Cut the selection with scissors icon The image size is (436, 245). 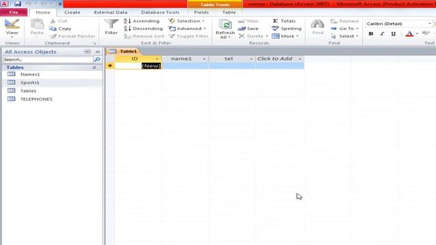click(59, 21)
